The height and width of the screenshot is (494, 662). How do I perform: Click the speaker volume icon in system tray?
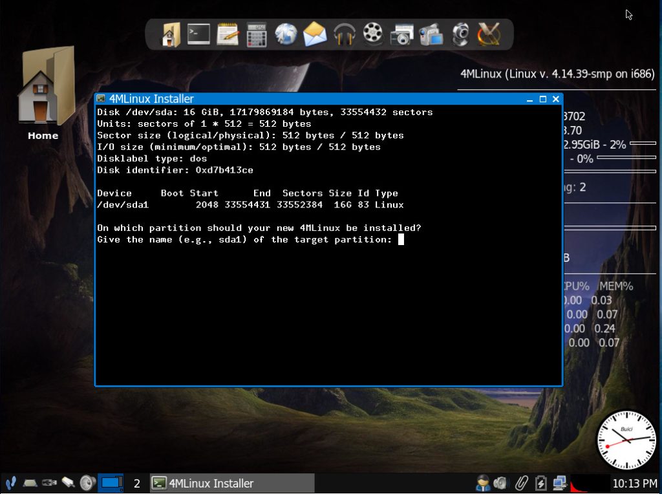point(501,483)
